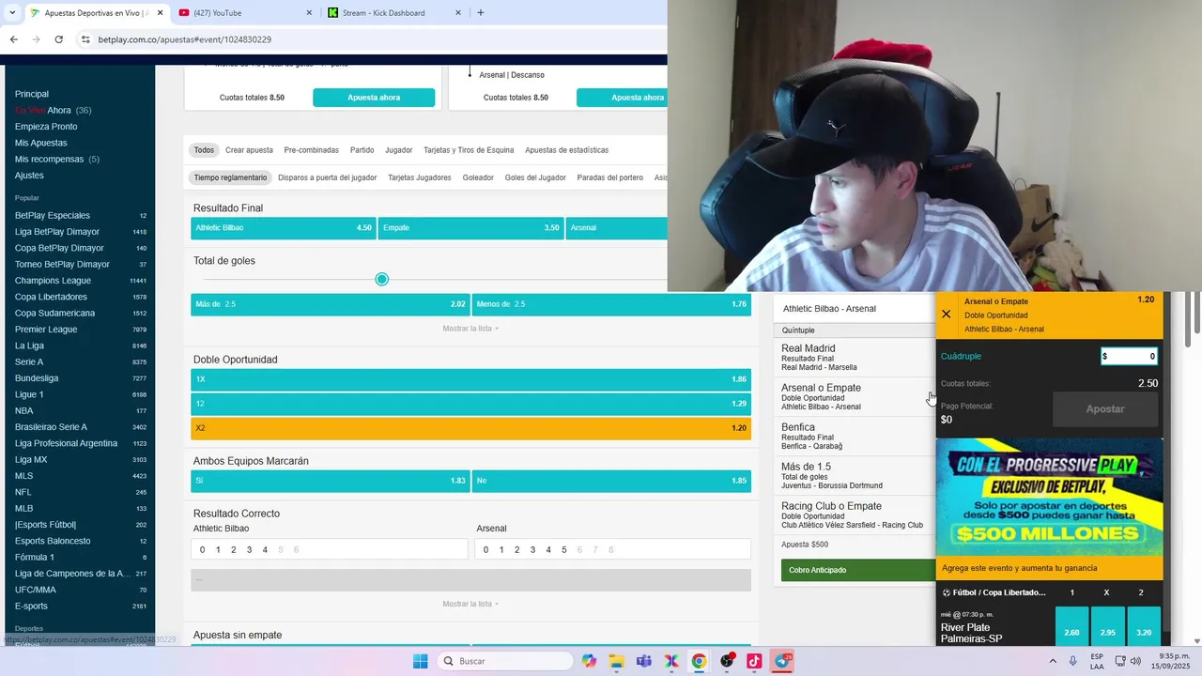Expand Mostrar la lista under Total de goles
Screen dimensions: 1202x676
[470, 329]
